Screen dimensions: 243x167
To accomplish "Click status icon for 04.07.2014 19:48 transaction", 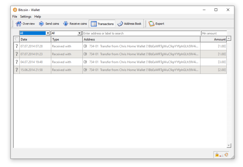I will (17, 62).
